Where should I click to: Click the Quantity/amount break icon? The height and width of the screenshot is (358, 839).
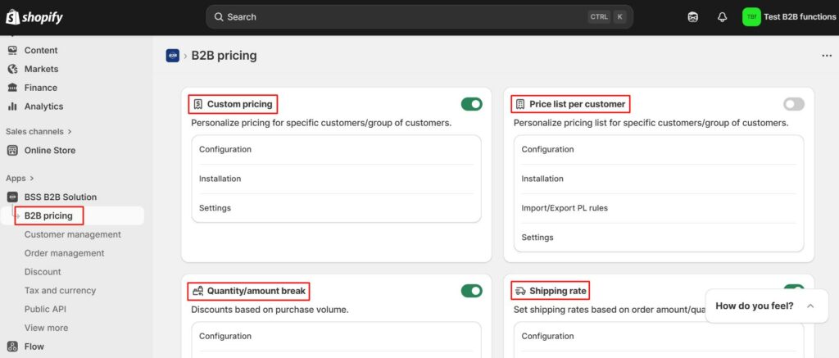[198, 291]
